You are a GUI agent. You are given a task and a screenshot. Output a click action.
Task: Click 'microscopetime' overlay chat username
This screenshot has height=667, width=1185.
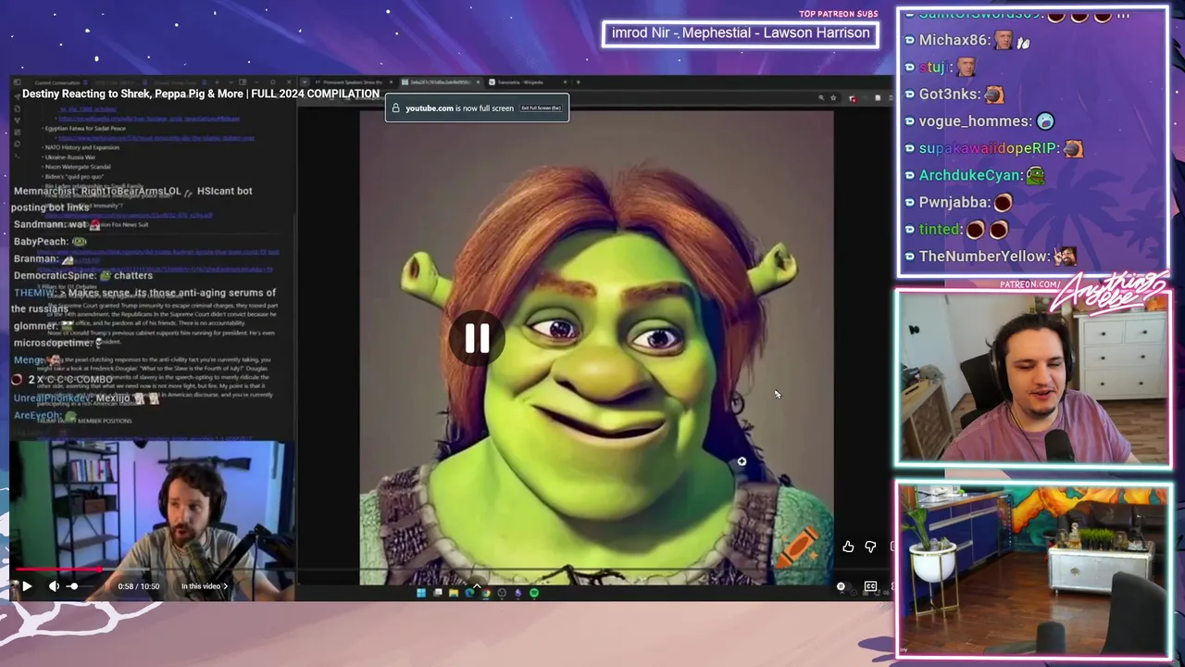[52, 343]
